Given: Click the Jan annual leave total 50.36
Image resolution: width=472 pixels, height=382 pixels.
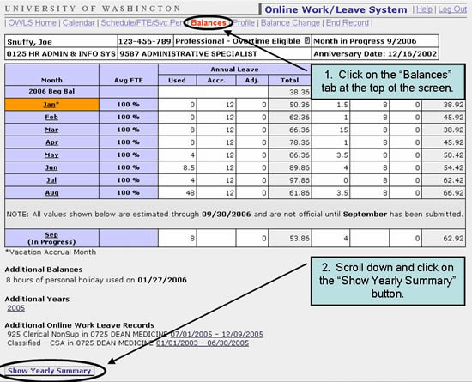Looking at the screenshot, I should (x=300, y=105).
